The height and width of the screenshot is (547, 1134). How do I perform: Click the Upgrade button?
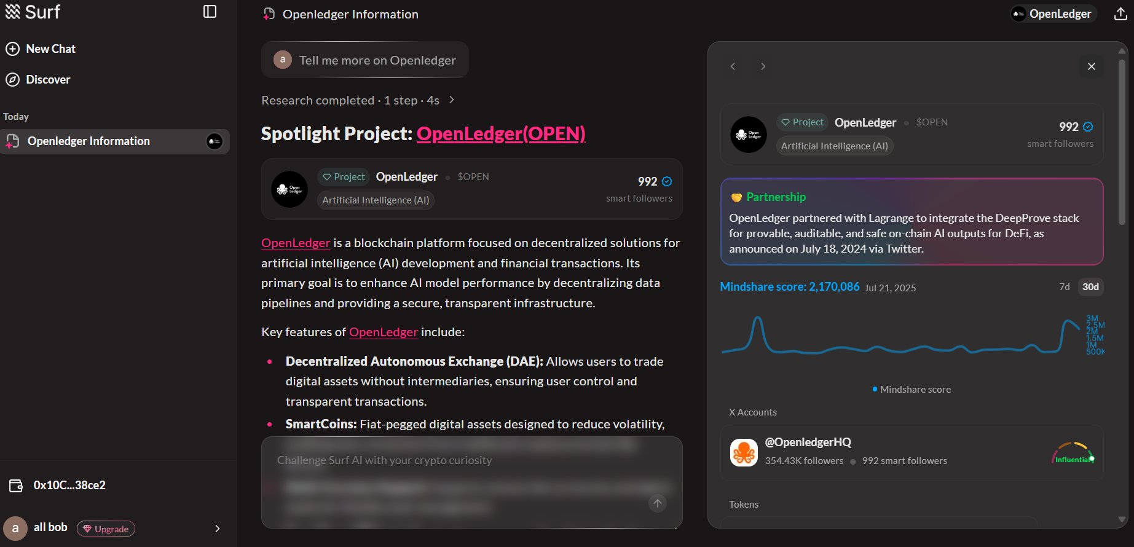click(x=106, y=529)
